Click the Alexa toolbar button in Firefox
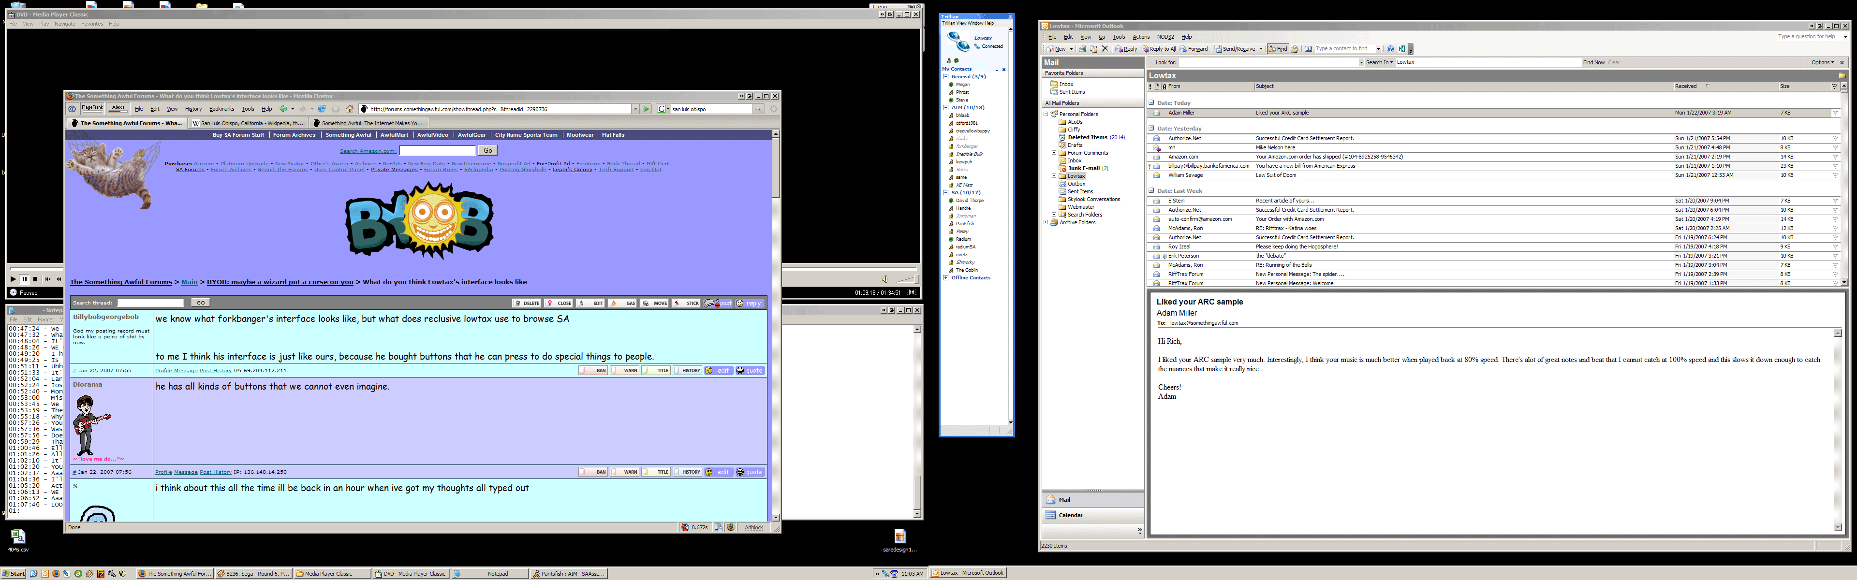 118,109
